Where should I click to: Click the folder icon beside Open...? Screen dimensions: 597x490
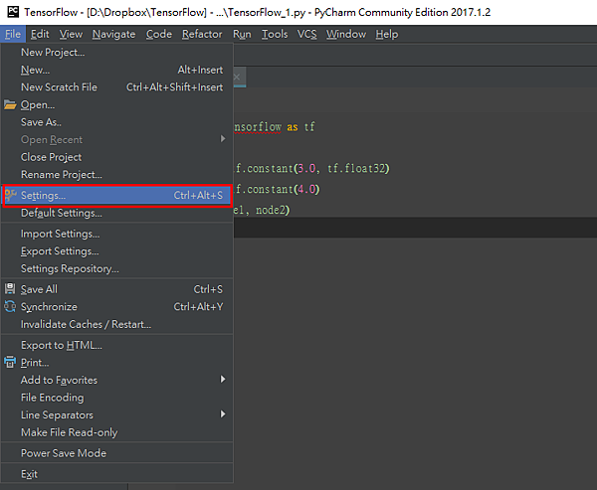pos(10,104)
